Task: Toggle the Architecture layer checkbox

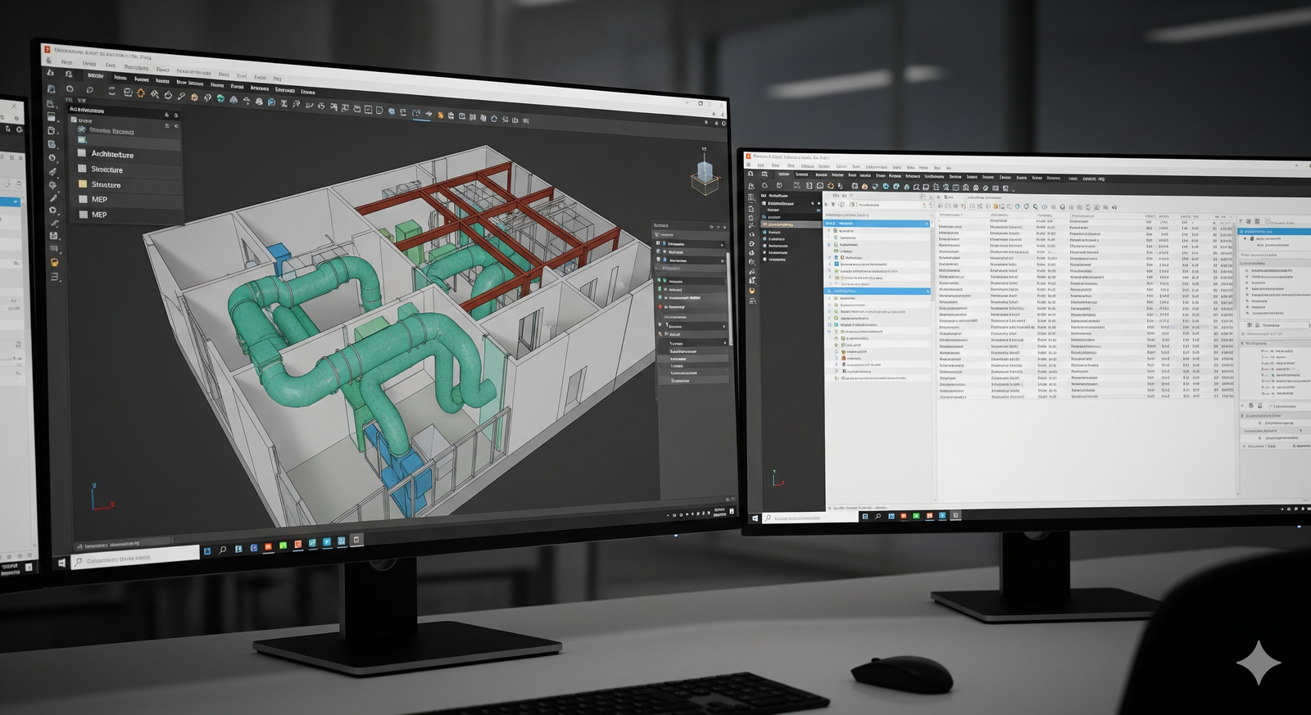Action: [82, 153]
